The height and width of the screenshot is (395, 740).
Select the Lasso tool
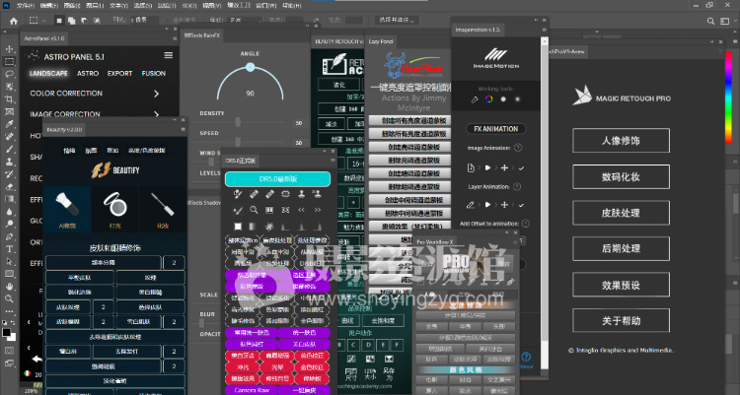pos(9,74)
